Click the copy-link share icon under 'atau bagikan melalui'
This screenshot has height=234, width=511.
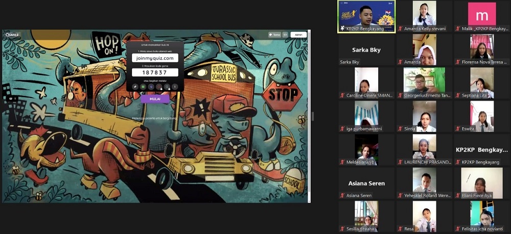pyautogui.click(x=135, y=87)
